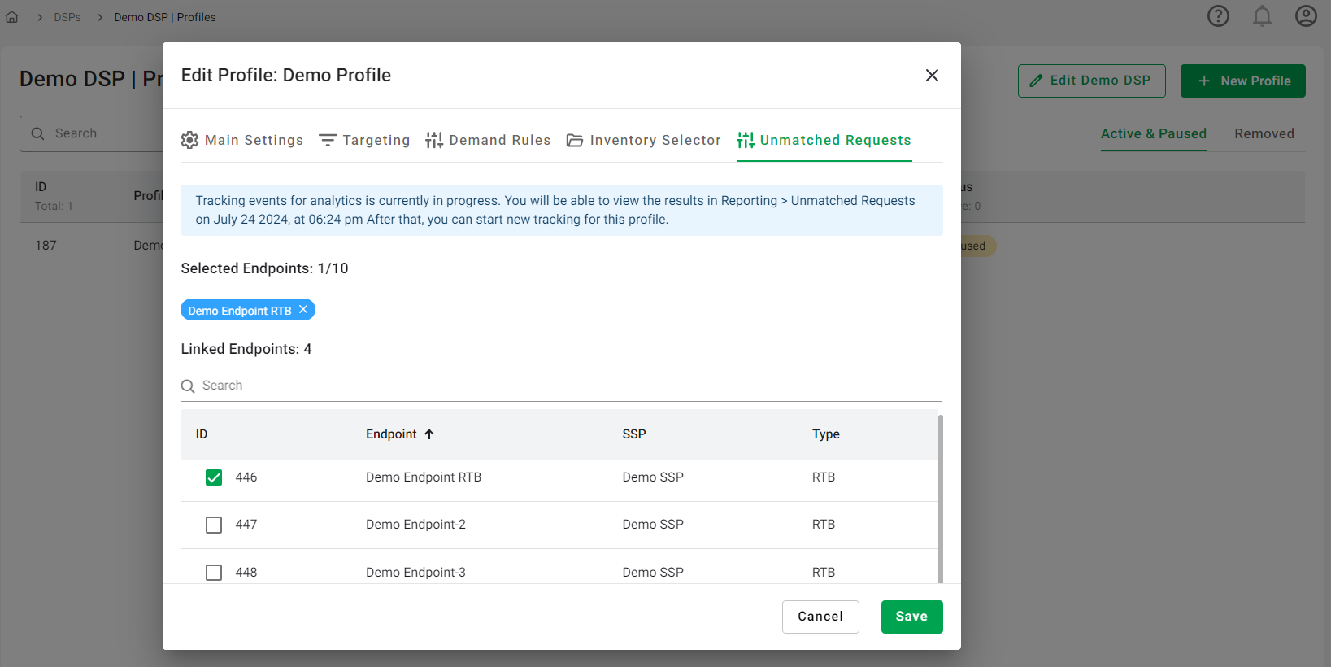Go to the Demand Rules tab

(x=488, y=141)
